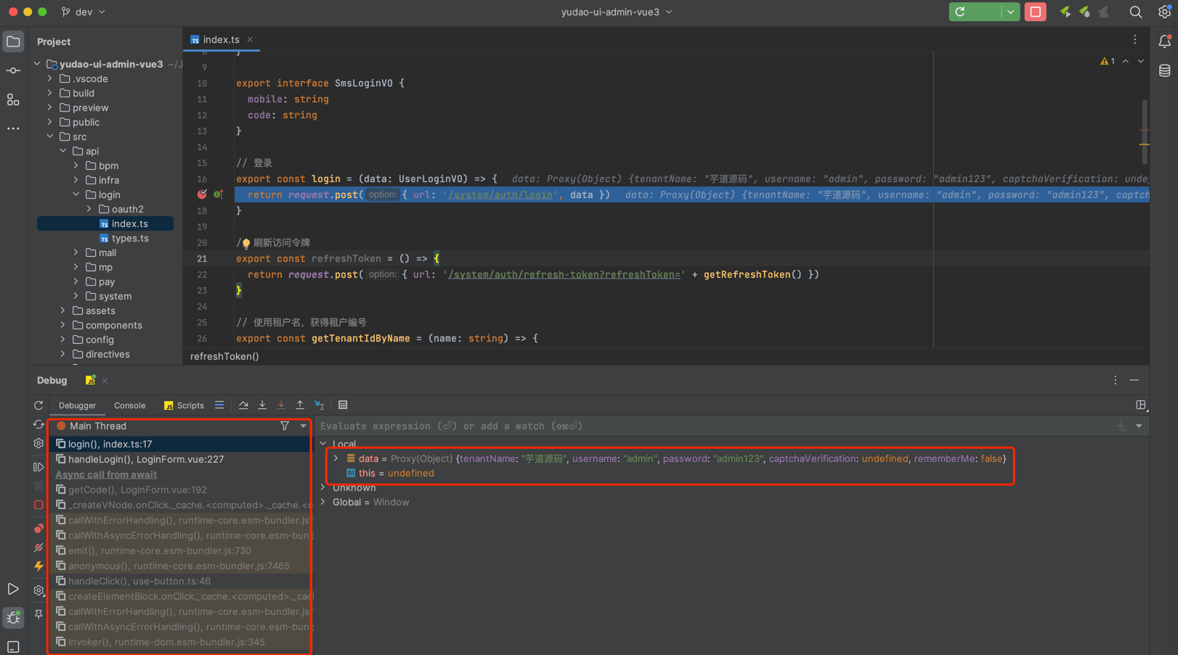Screen dimensions: 1178x655
Task: Switch to the Scripts tab
Action: tap(184, 405)
